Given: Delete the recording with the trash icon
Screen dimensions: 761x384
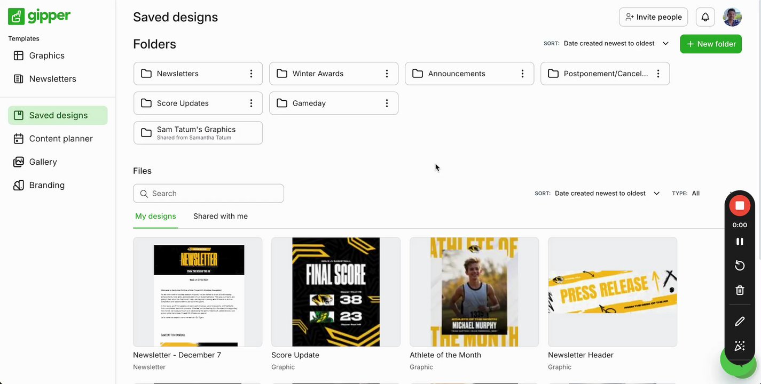Looking at the screenshot, I should [740, 290].
